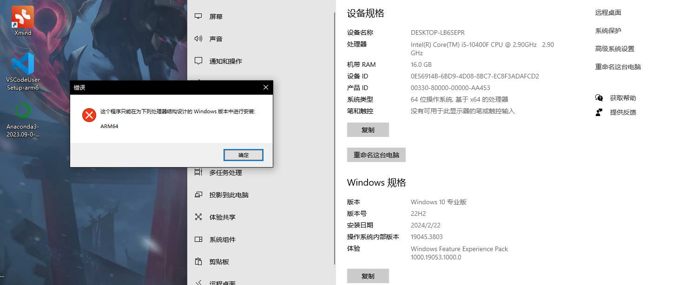The image size is (685, 285).
Task: Click the RAM value 16.0 GB
Action: (421, 65)
